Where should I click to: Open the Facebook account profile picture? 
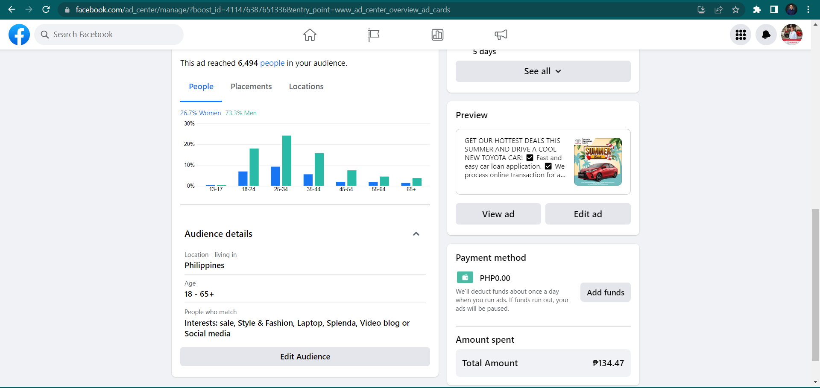coord(792,35)
